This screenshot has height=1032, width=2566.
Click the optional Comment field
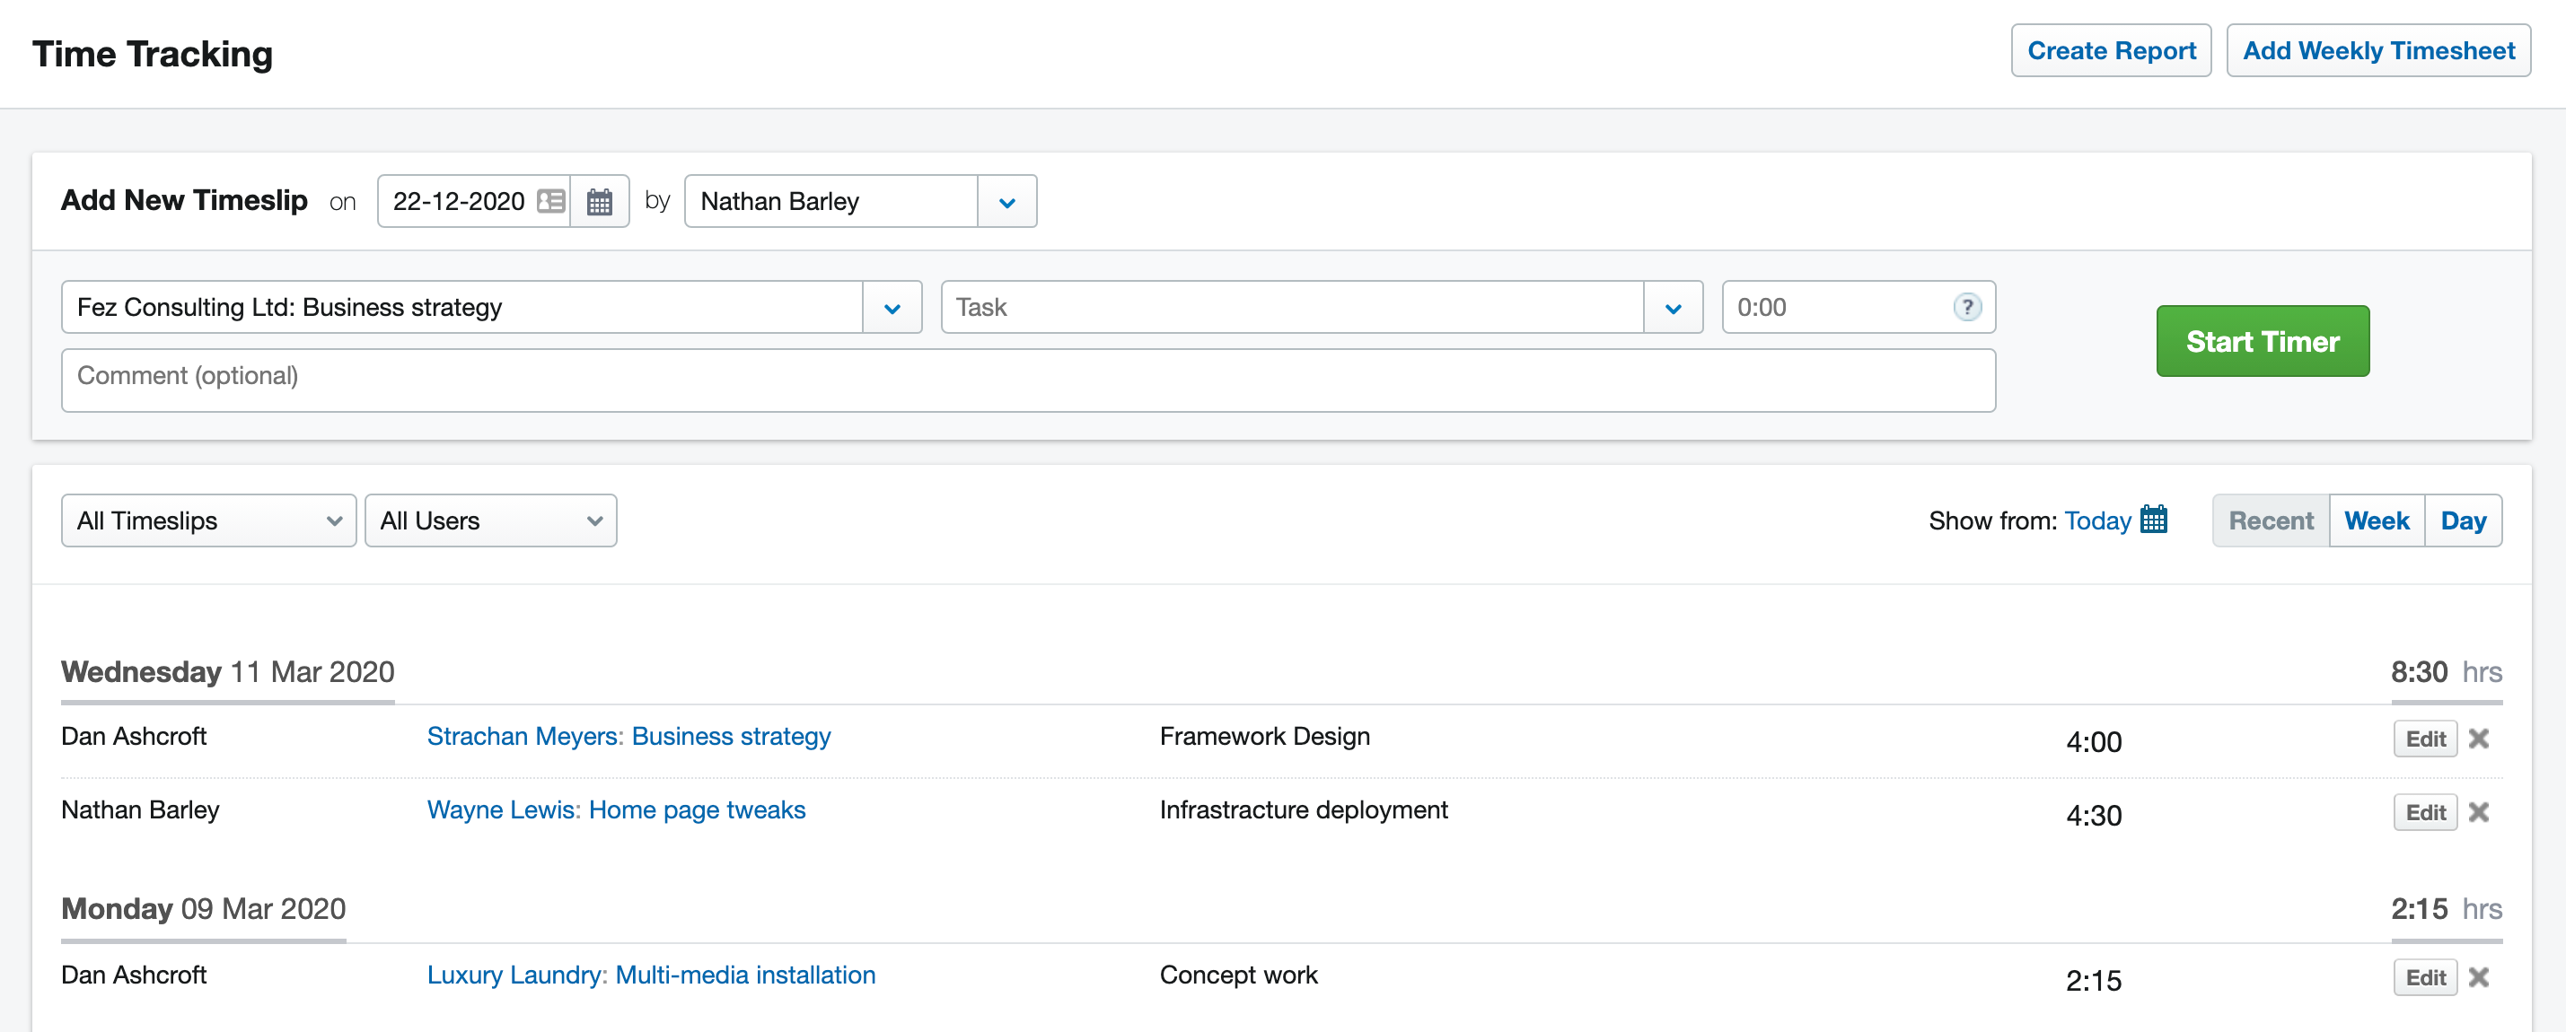click(x=1028, y=380)
